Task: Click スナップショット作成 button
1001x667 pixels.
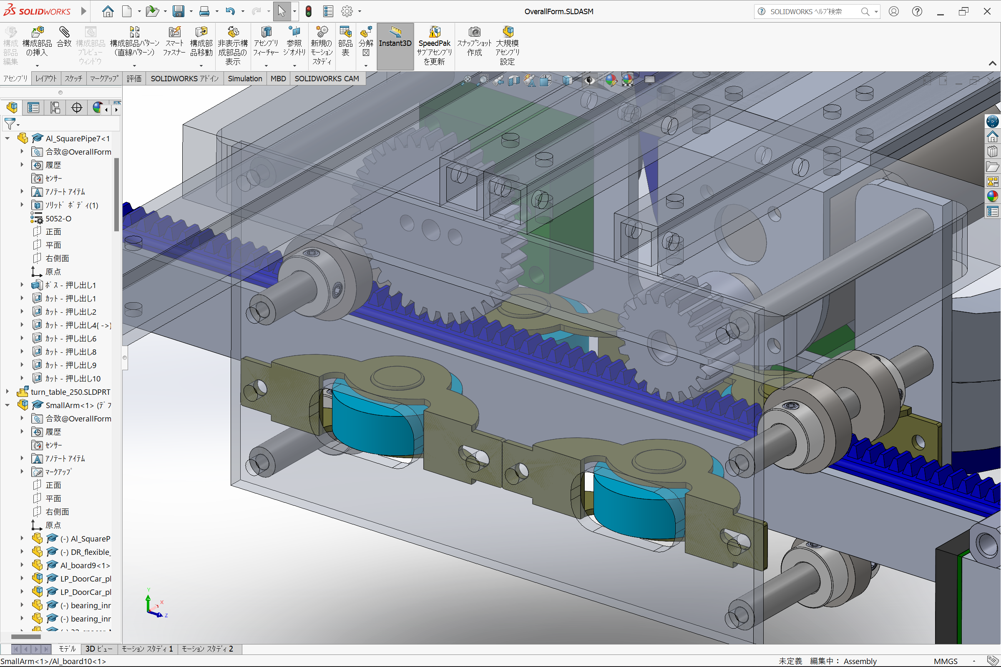Action: [x=474, y=42]
